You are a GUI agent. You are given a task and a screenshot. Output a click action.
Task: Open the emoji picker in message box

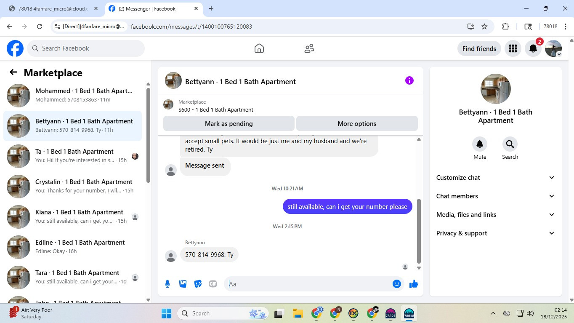(x=396, y=284)
